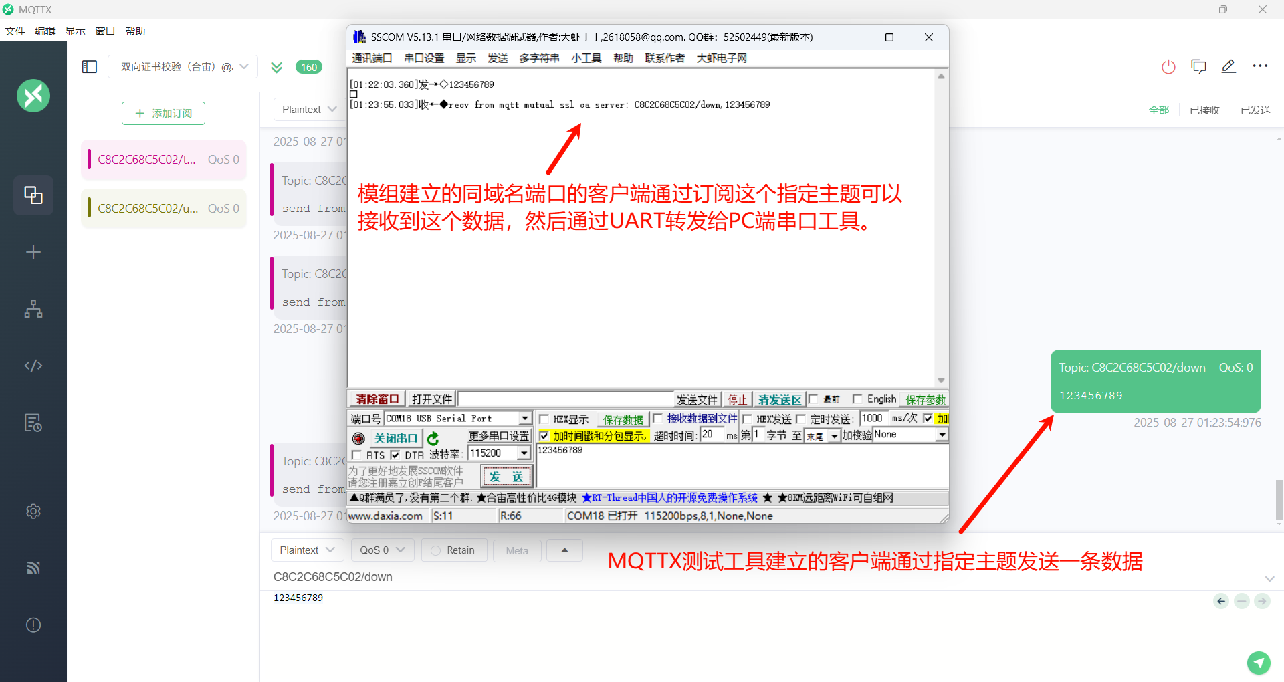Viewport: 1284px width, 682px height.
Task: Open the About info icon in sidebar
Action: 33,625
